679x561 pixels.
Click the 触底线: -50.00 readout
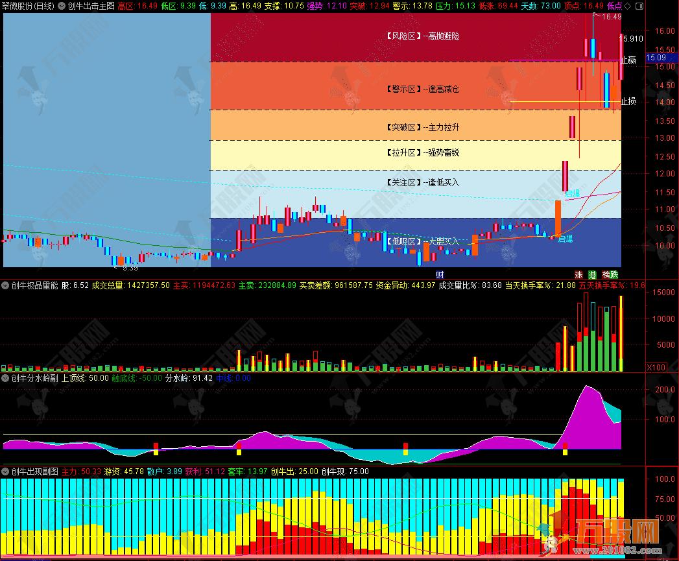[x=137, y=378]
